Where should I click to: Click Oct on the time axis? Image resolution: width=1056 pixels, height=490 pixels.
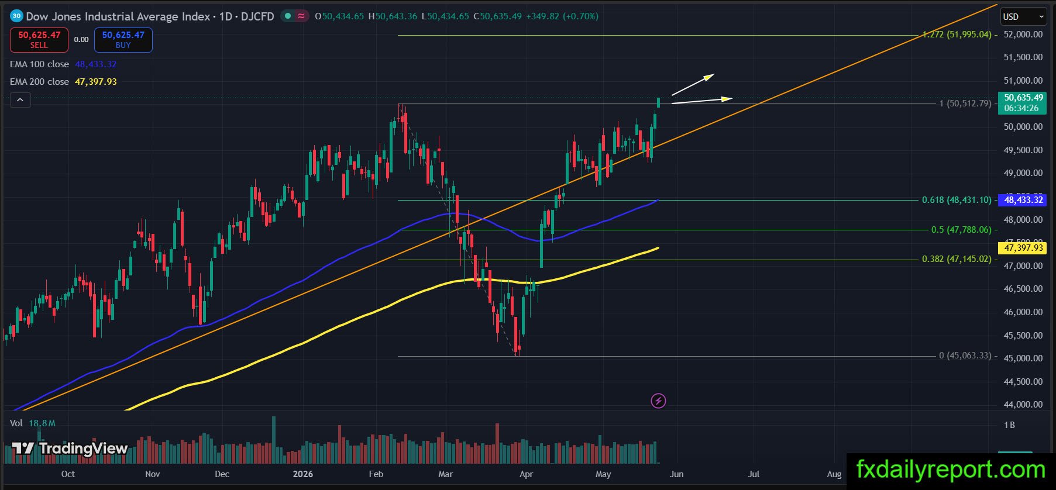(68, 474)
